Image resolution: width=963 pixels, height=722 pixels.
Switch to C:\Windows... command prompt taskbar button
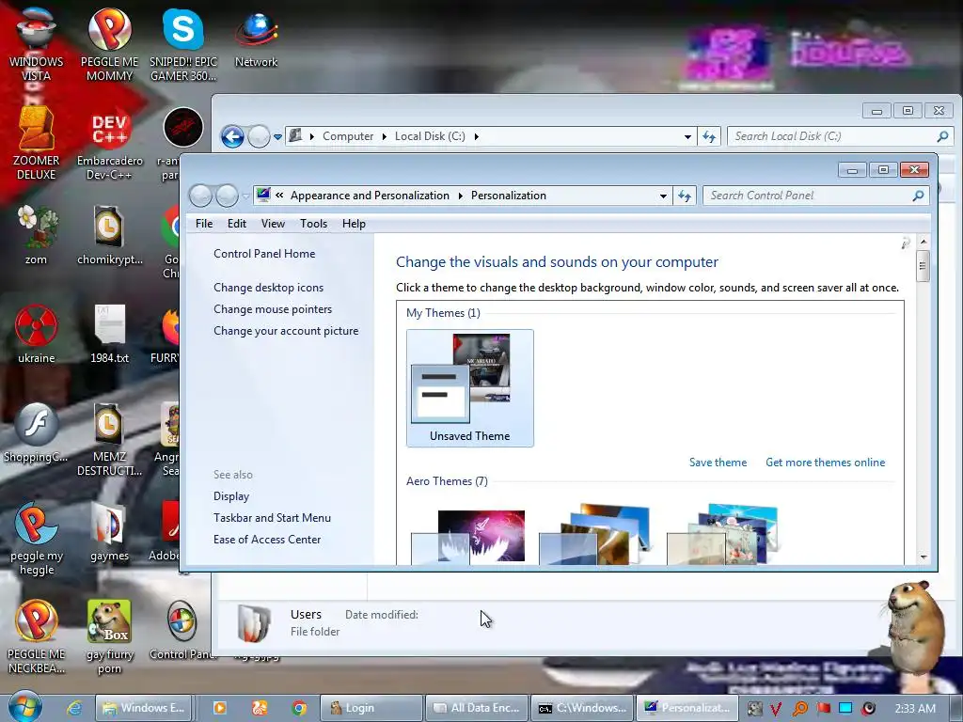tap(582, 708)
